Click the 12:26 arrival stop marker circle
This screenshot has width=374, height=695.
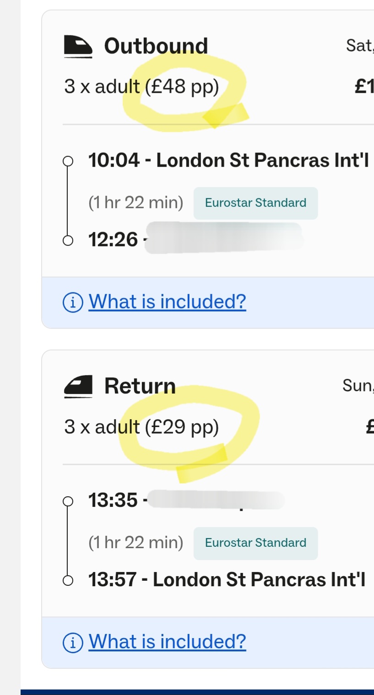pyautogui.click(x=68, y=240)
